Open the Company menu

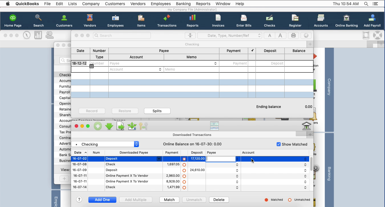point(91,4)
